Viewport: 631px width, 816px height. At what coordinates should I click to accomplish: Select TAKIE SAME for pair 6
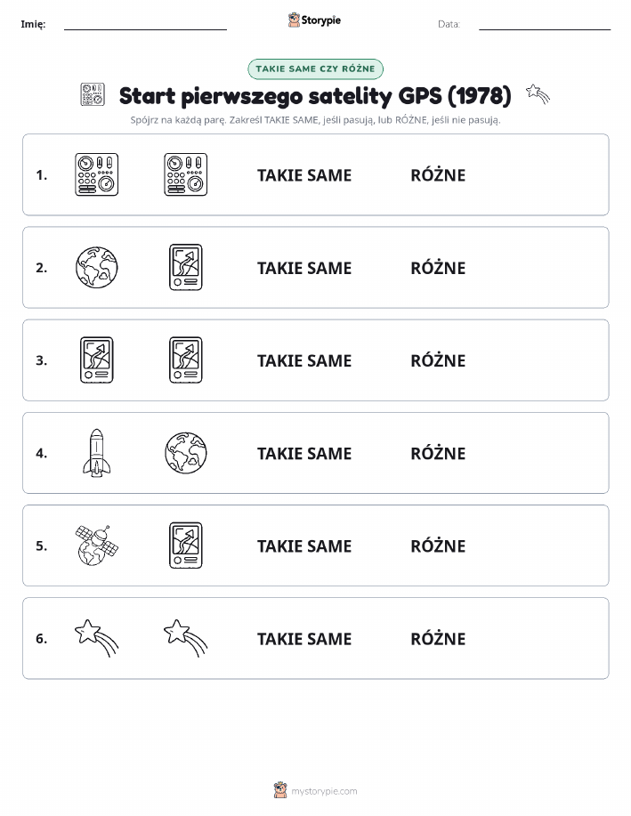(x=304, y=639)
